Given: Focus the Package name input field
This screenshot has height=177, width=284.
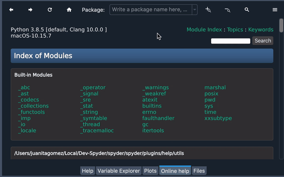Looking at the screenshot, I should point(151,9).
